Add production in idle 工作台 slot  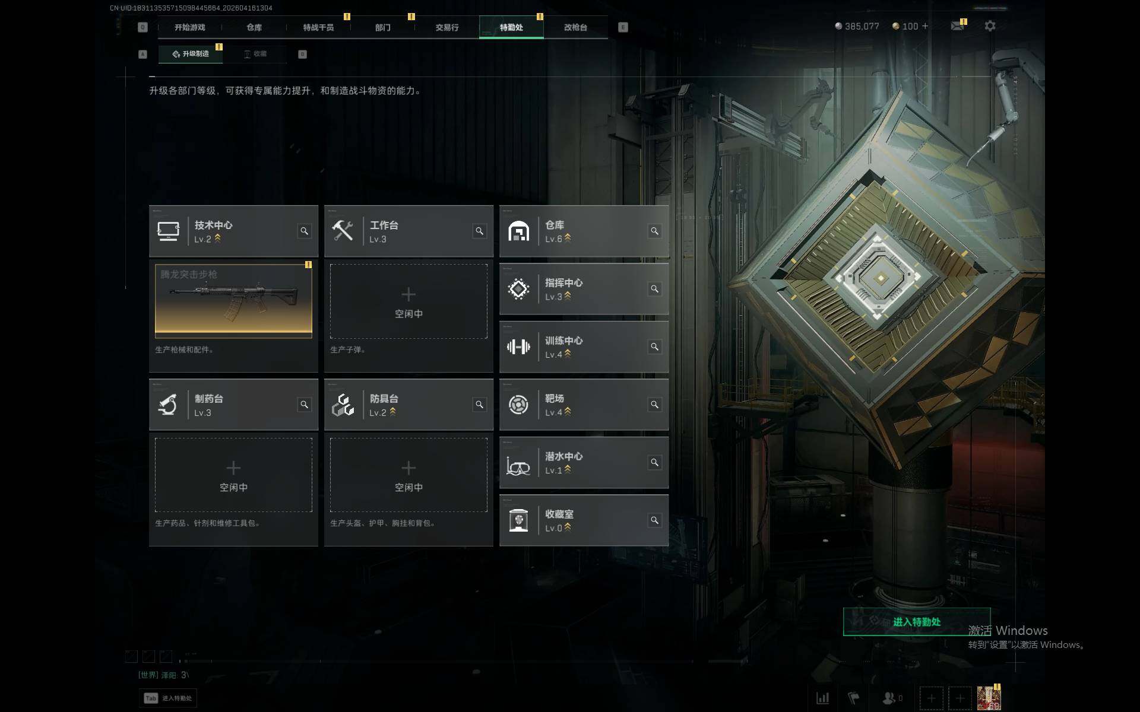point(408,301)
